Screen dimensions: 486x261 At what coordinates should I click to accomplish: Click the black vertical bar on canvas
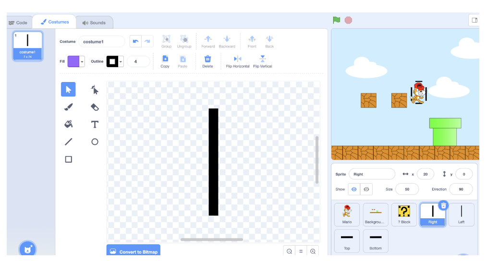(213, 162)
